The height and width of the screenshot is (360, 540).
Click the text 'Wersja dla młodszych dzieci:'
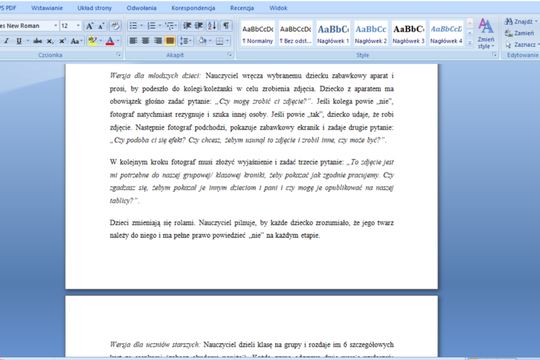tap(155, 76)
